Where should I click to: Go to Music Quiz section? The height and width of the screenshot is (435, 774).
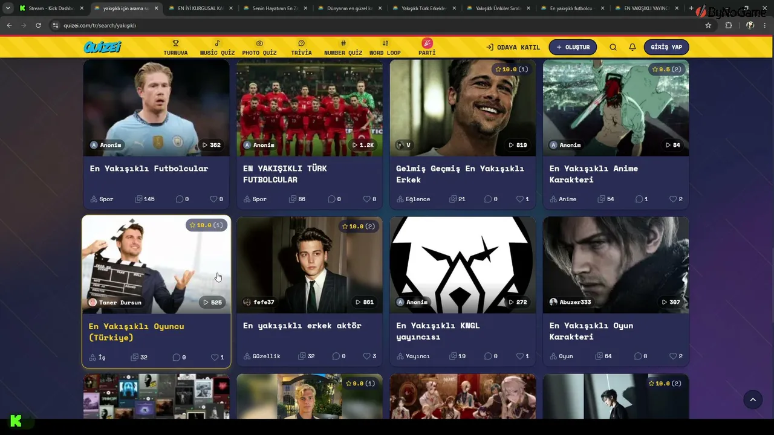[217, 48]
